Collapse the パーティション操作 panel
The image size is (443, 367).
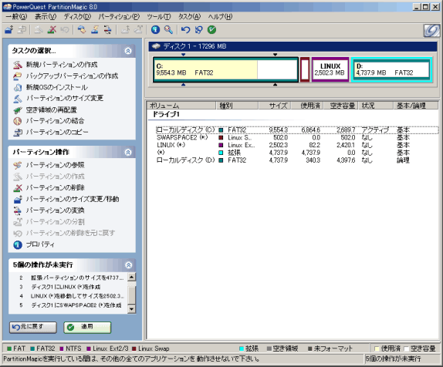(128, 153)
